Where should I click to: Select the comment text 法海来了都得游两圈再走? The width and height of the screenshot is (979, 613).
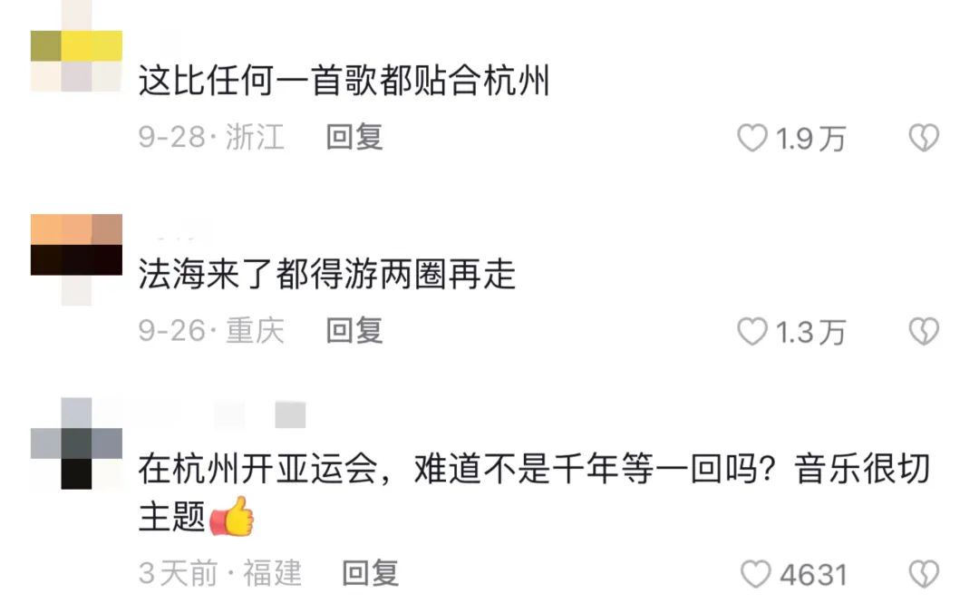click(326, 275)
